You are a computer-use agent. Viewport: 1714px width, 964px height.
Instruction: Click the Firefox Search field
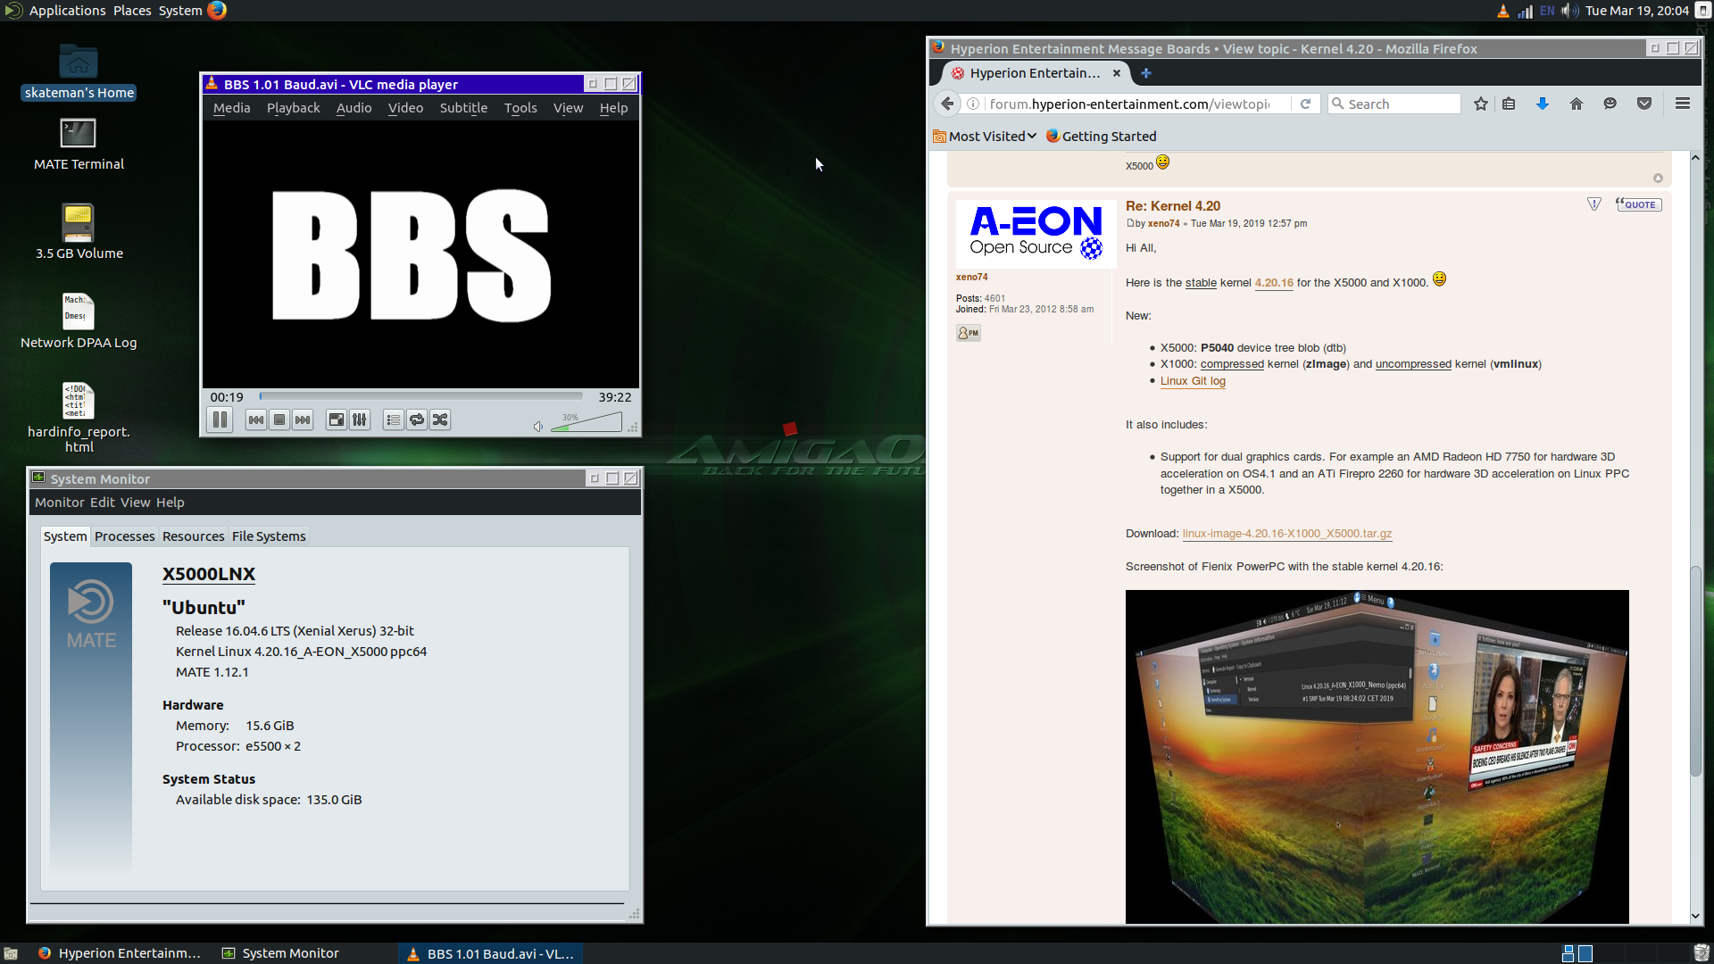tap(1394, 104)
